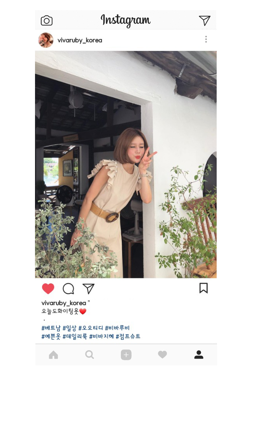The height and width of the screenshot is (432, 254).
Task: Open activity heart tab in bottom bar
Action: (163, 355)
